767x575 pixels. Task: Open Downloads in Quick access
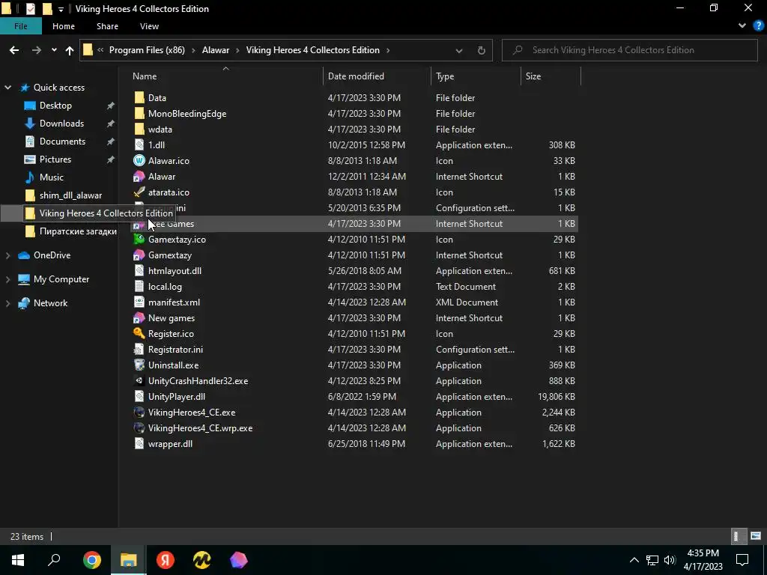[61, 124]
